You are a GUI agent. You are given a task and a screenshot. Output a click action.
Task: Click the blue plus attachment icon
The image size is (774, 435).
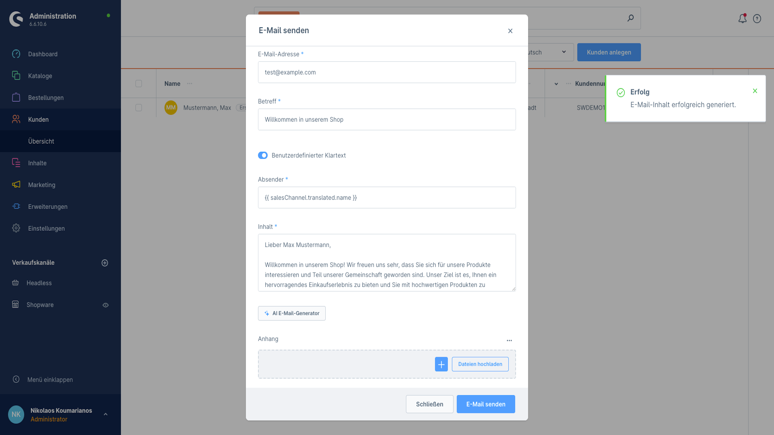pyautogui.click(x=441, y=364)
